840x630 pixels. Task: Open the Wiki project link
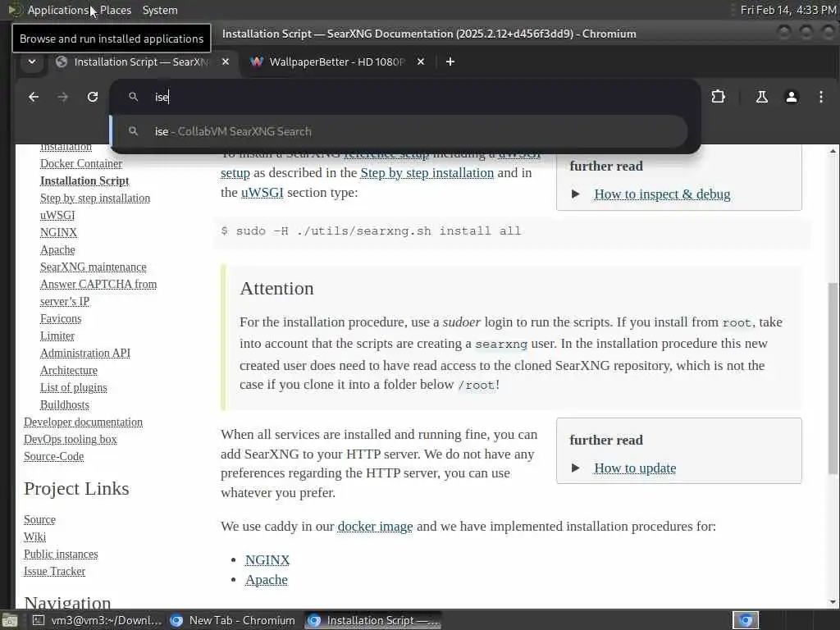pos(34,536)
